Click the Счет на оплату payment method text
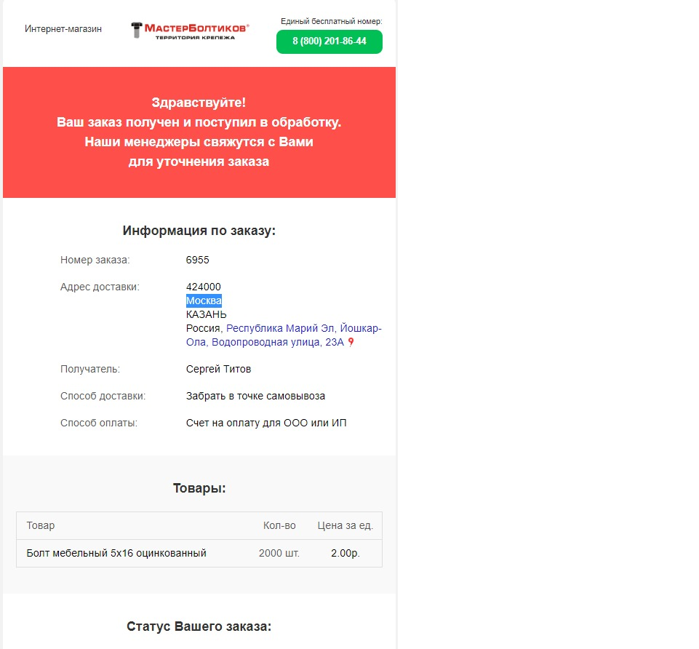This screenshot has height=649, width=699. coord(266,423)
